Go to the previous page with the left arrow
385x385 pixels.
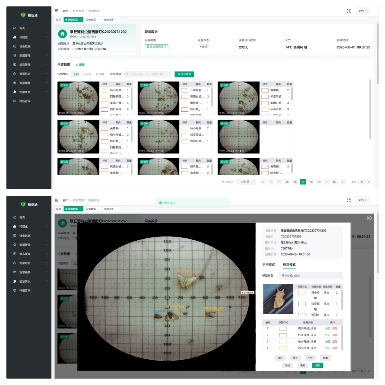(x=263, y=182)
